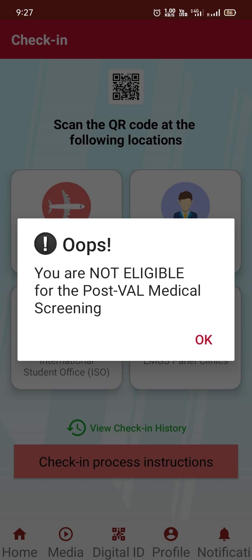The height and width of the screenshot is (560, 252).
Task: Tap the Oops! dialog message text
Action: point(118,290)
